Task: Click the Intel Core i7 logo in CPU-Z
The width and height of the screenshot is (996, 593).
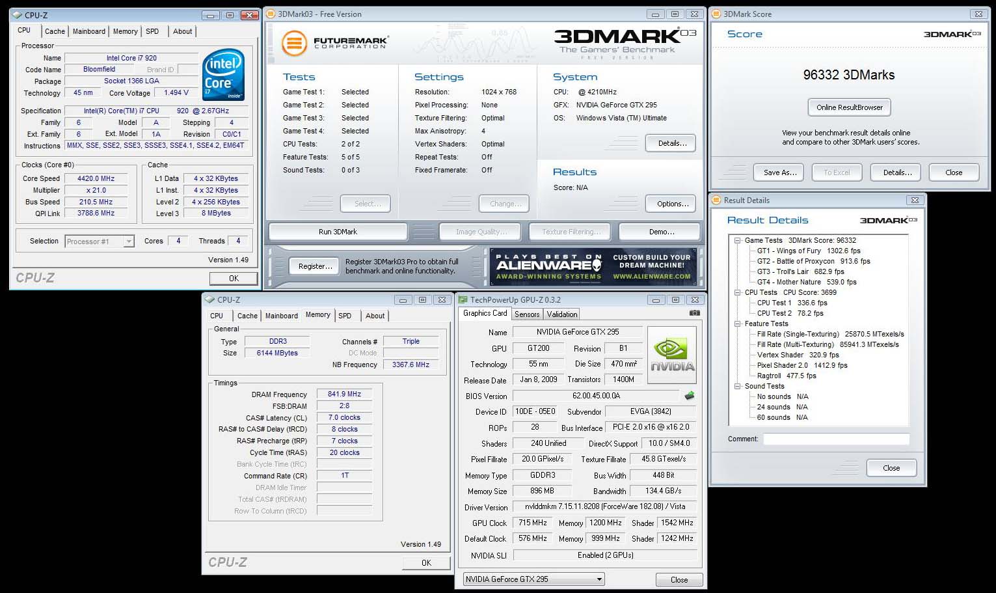Action: (223, 74)
